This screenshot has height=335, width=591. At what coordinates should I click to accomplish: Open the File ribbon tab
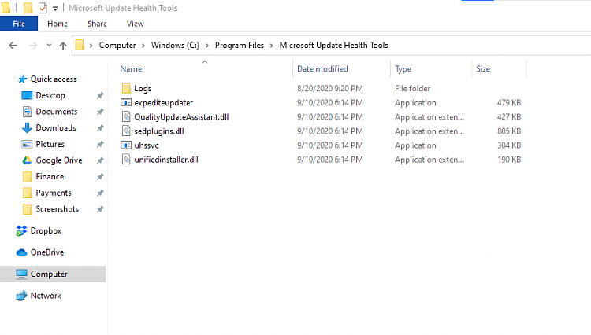point(19,24)
